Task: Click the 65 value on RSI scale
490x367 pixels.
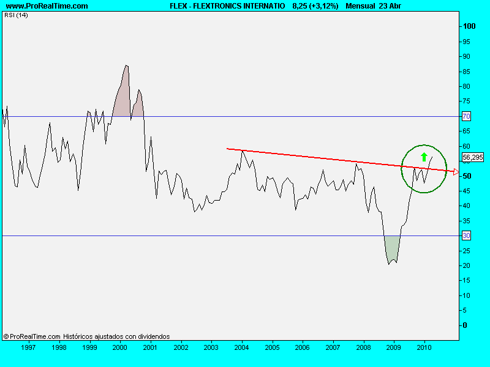Action: (466, 131)
